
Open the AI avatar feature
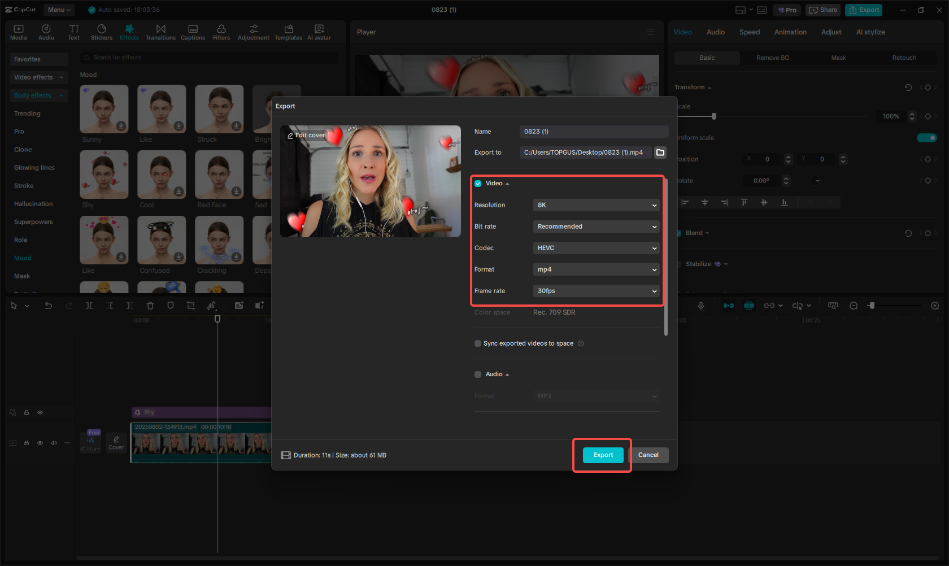pos(319,31)
